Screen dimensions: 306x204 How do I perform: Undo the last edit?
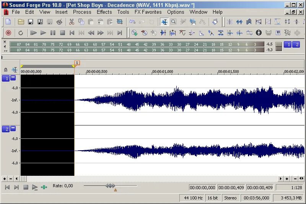(132, 22)
